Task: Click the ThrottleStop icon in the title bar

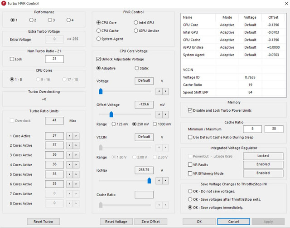Action: pos(4,3)
